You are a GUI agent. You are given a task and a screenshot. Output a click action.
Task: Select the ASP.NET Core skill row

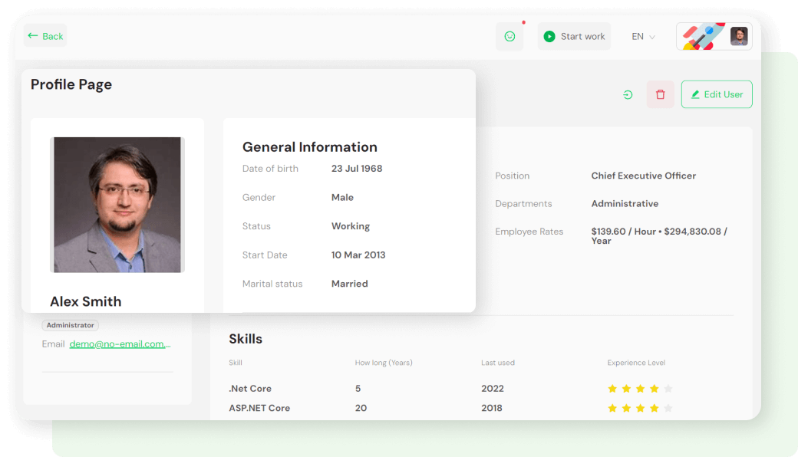(261, 408)
